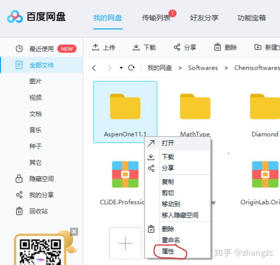Click the 上传 upload icon in toolbar

click(x=96, y=47)
